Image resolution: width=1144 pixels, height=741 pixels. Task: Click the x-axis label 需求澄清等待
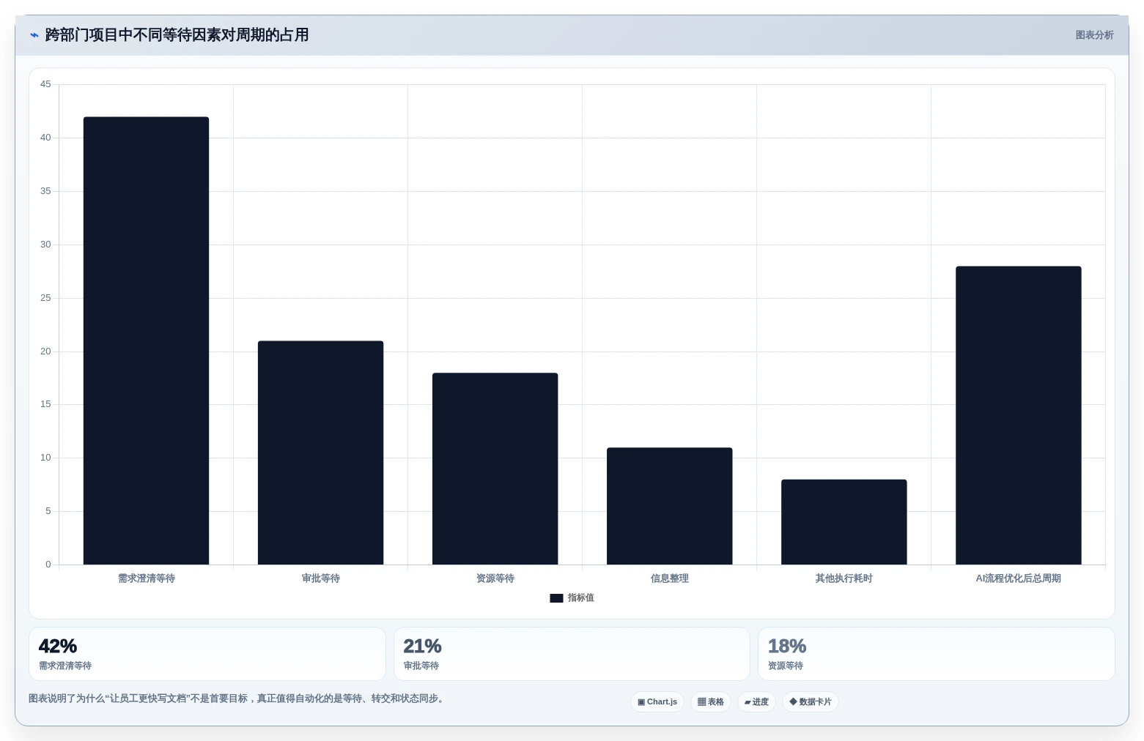[147, 578]
